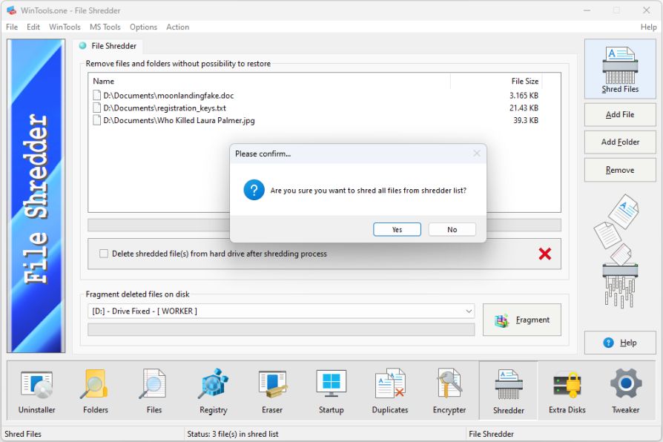
Task: Open the Edit menu
Action: coord(33,27)
